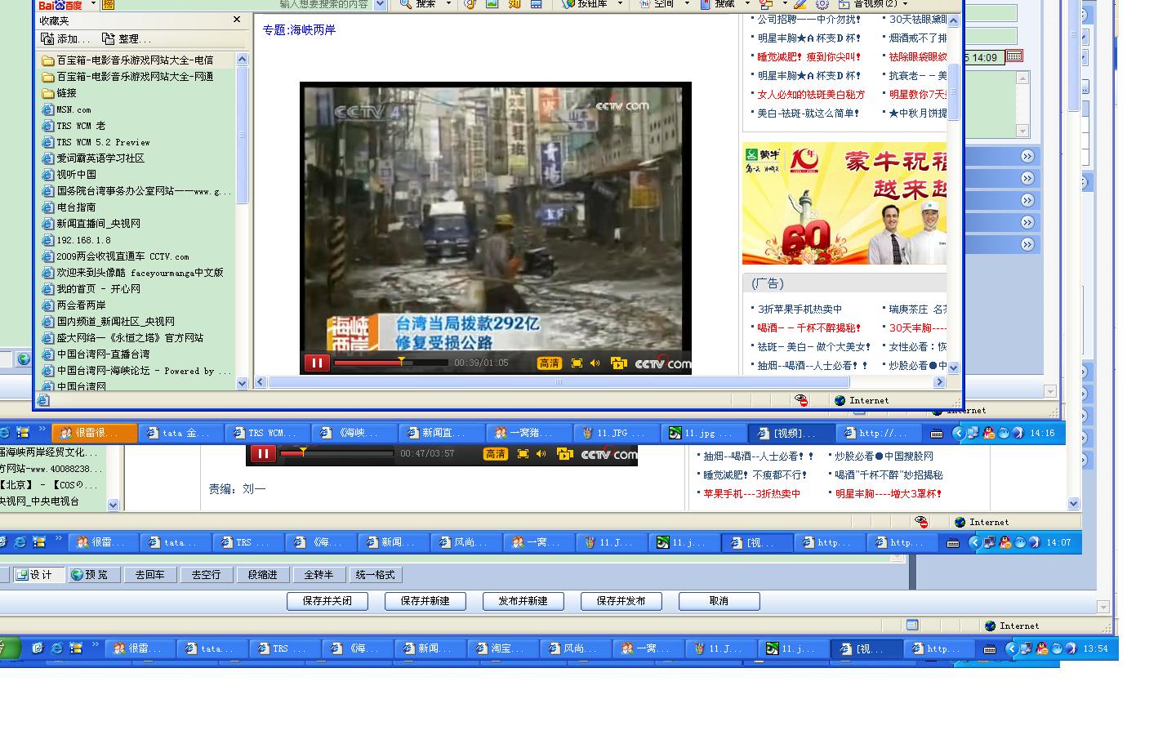This screenshot has width=1176, height=735.
Task: Pause the lower video showing 00:47/03:57
Action: [262, 454]
